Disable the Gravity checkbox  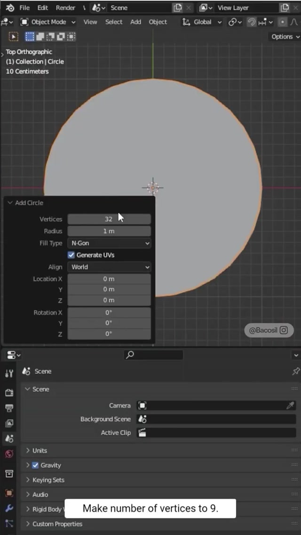(35, 465)
